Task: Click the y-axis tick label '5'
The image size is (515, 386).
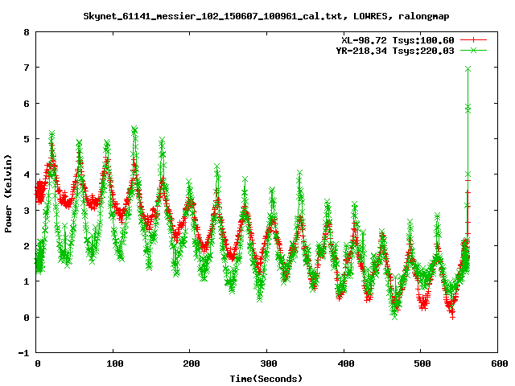Action: pyautogui.click(x=27, y=139)
